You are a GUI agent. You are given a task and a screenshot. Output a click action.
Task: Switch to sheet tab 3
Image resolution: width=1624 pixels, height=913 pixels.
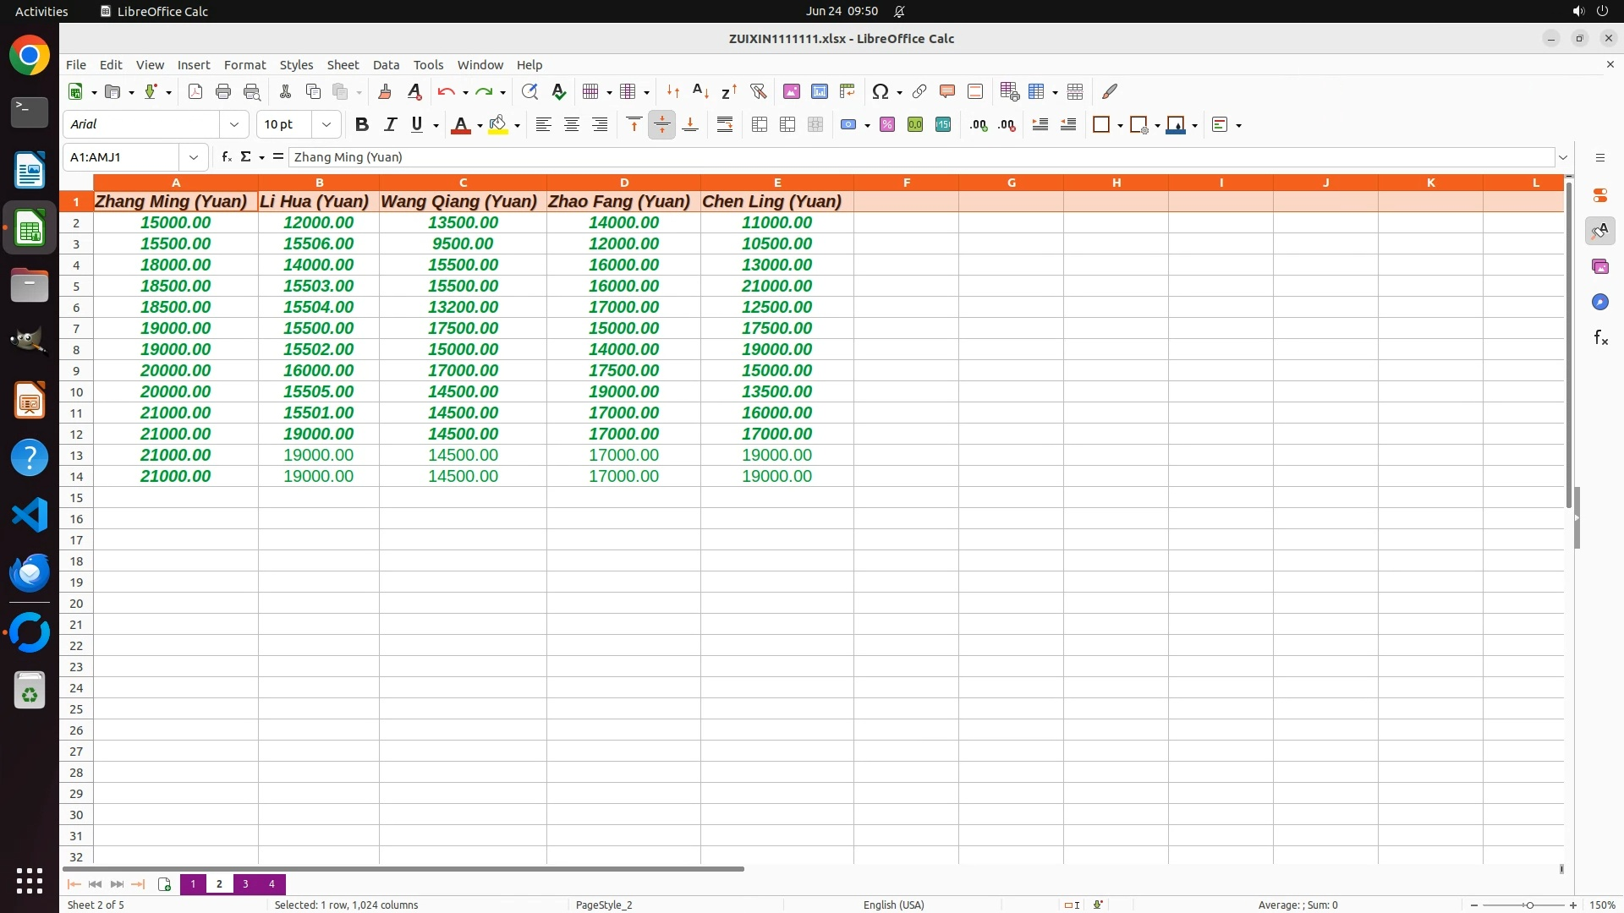click(x=245, y=883)
